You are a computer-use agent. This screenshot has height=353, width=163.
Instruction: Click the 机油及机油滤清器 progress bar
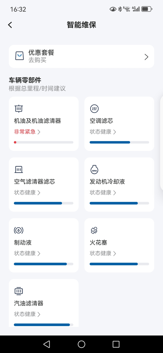pyautogui.click(x=44, y=143)
